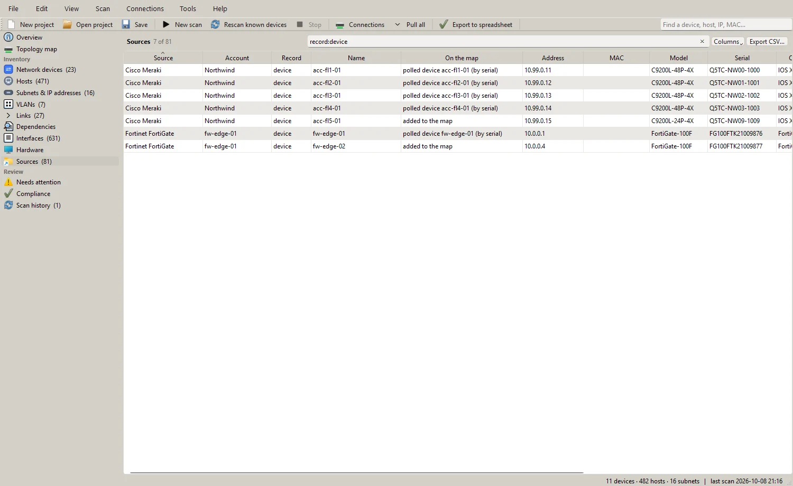This screenshot has height=486, width=793.
Task: Select the Interfaces (631) sidebar item
Action: pyautogui.click(x=38, y=138)
